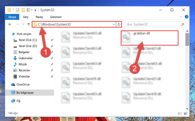The image size is (195, 121).
Task: Go back with the left arrow button
Action: (10, 24)
